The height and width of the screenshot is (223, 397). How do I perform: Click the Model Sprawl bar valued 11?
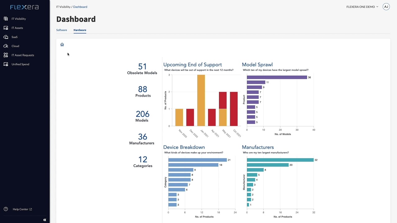(x=256, y=82)
